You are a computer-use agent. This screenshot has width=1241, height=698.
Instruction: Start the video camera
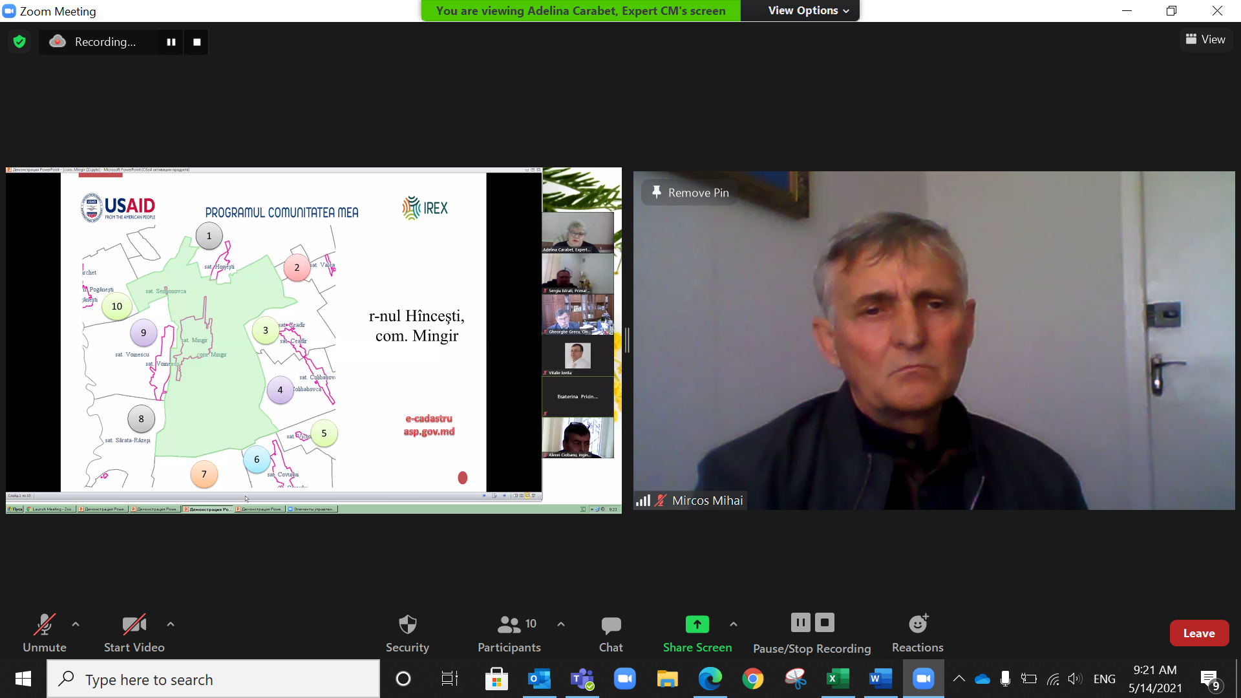(x=134, y=633)
